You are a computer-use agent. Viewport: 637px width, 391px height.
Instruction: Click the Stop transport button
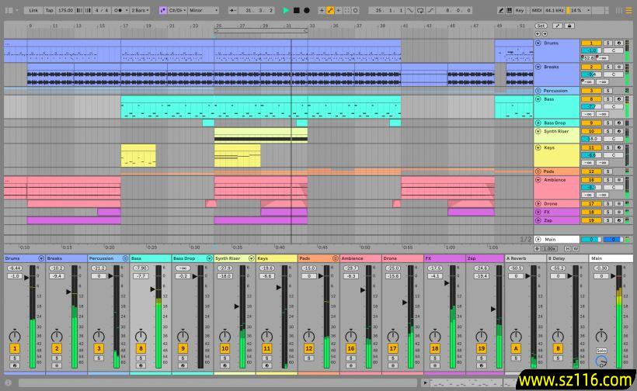296,10
